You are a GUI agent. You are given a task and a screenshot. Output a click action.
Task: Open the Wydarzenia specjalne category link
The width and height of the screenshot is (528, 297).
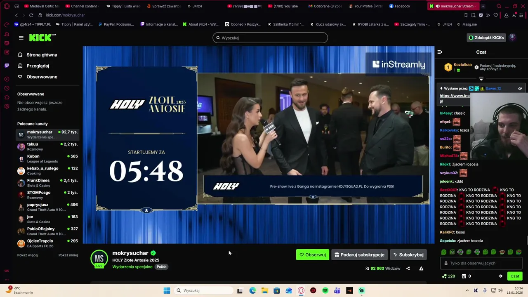pyautogui.click(x=132, y=267)
